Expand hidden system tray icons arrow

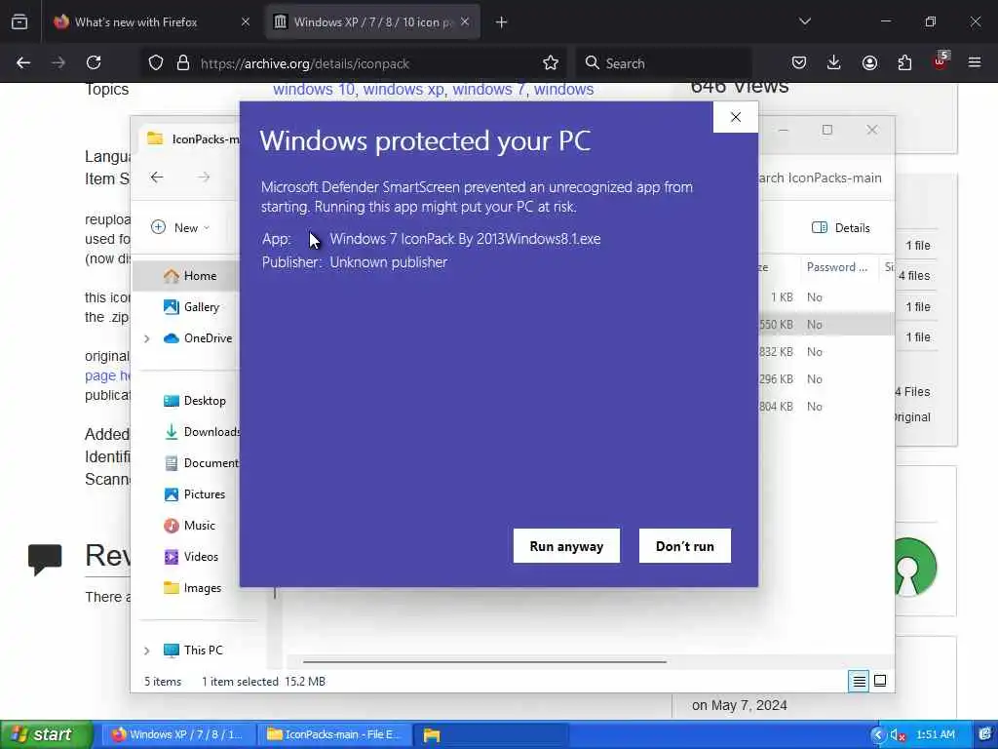point(878,735)
